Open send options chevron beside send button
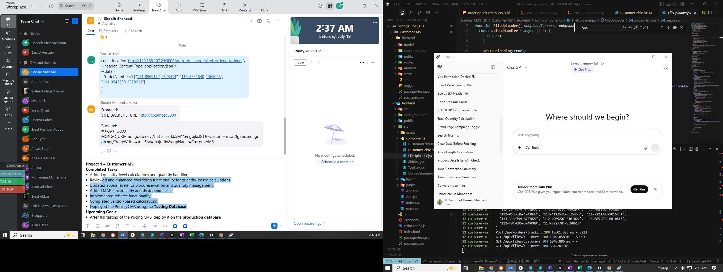723x272 pixels. point(281,226)
